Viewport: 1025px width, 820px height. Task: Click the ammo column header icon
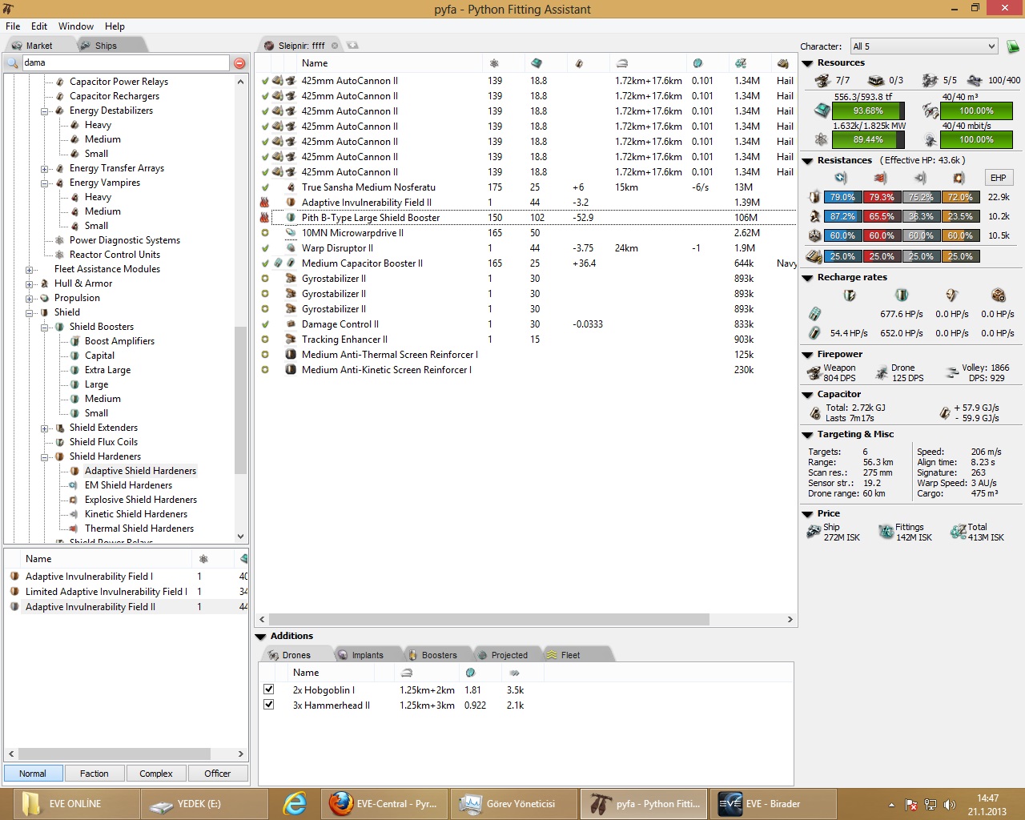pos(783,63)
